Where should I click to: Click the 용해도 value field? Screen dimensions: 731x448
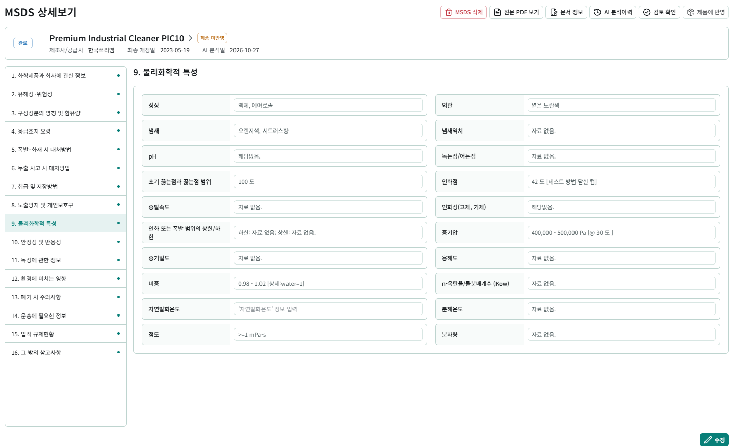click(621, 258)
